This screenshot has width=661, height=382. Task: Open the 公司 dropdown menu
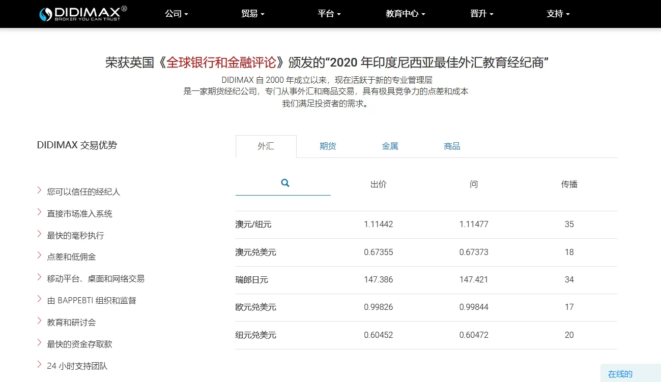(177, 14)
